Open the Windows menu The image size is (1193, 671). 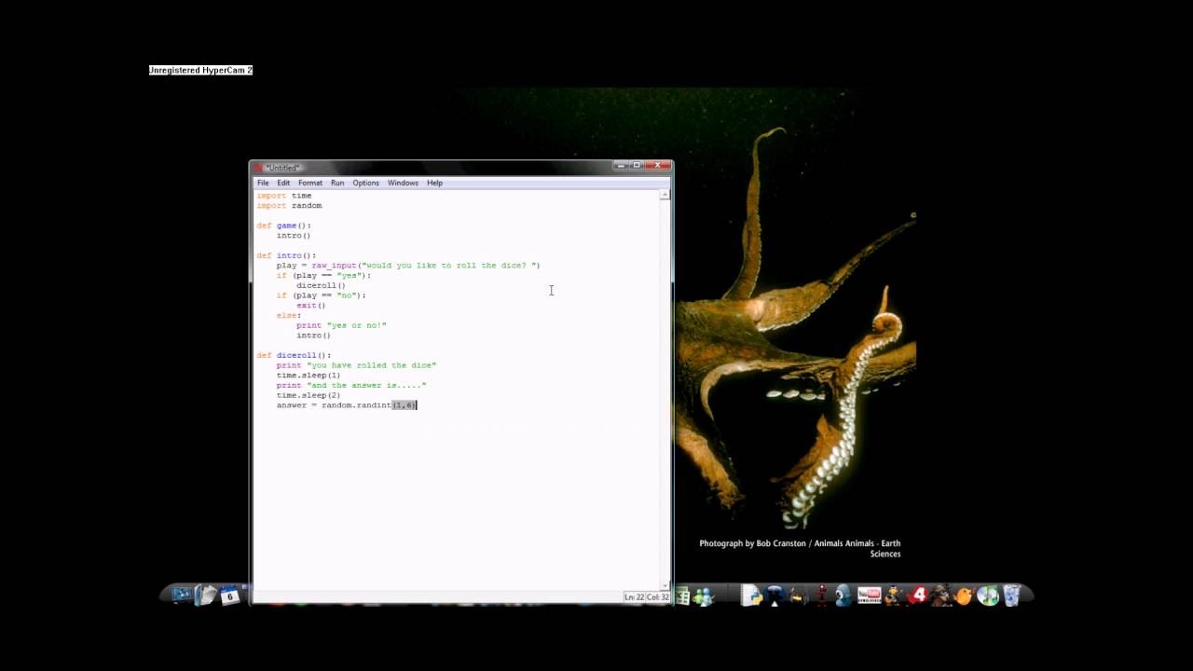pos(403,183)
